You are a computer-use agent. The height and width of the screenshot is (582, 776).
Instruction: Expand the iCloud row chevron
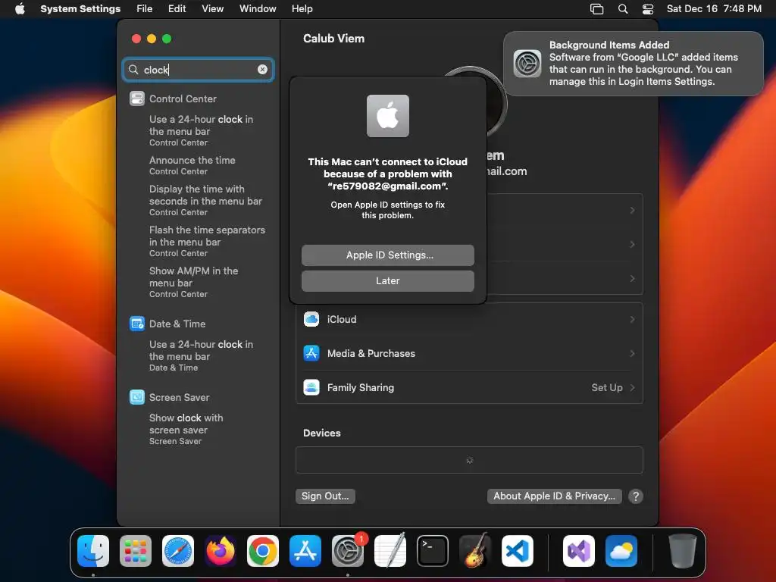coord(633,319)
